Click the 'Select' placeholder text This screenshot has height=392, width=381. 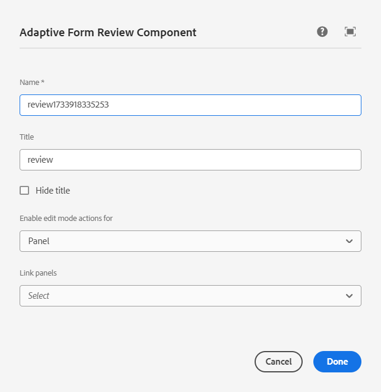click(x=39, y=296)
